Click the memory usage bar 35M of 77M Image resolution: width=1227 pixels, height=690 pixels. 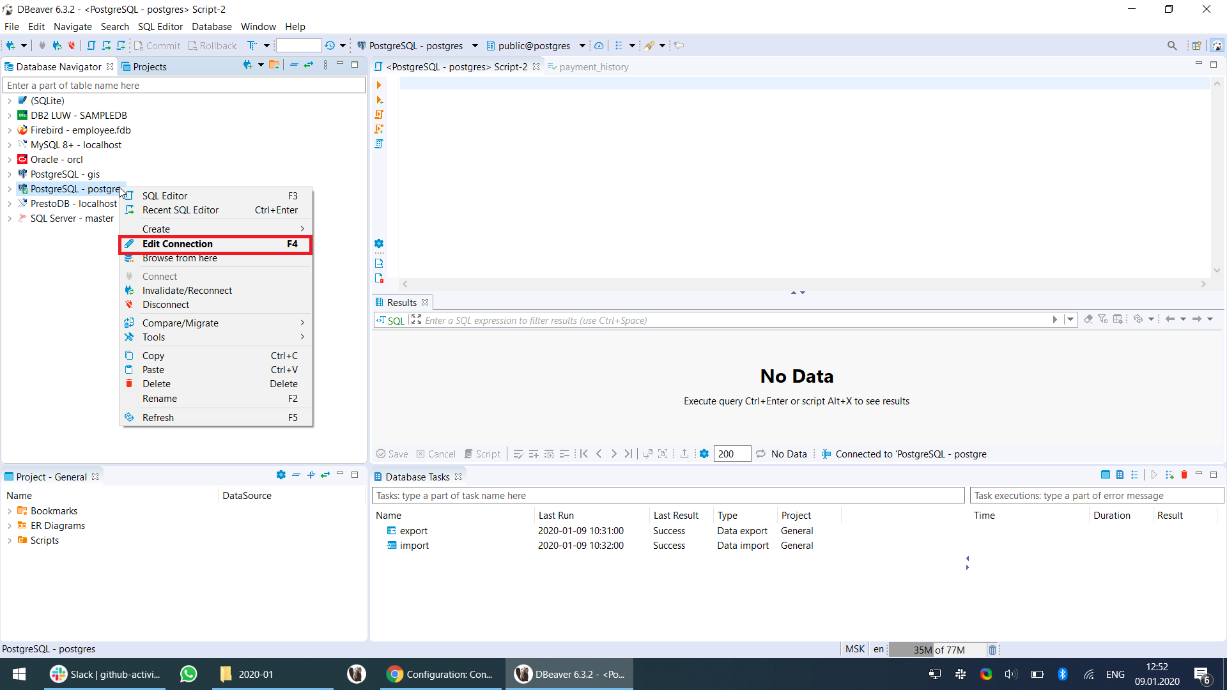tap(938, 650)
